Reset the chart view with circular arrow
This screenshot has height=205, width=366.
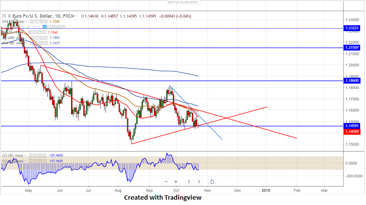point(212,182)
